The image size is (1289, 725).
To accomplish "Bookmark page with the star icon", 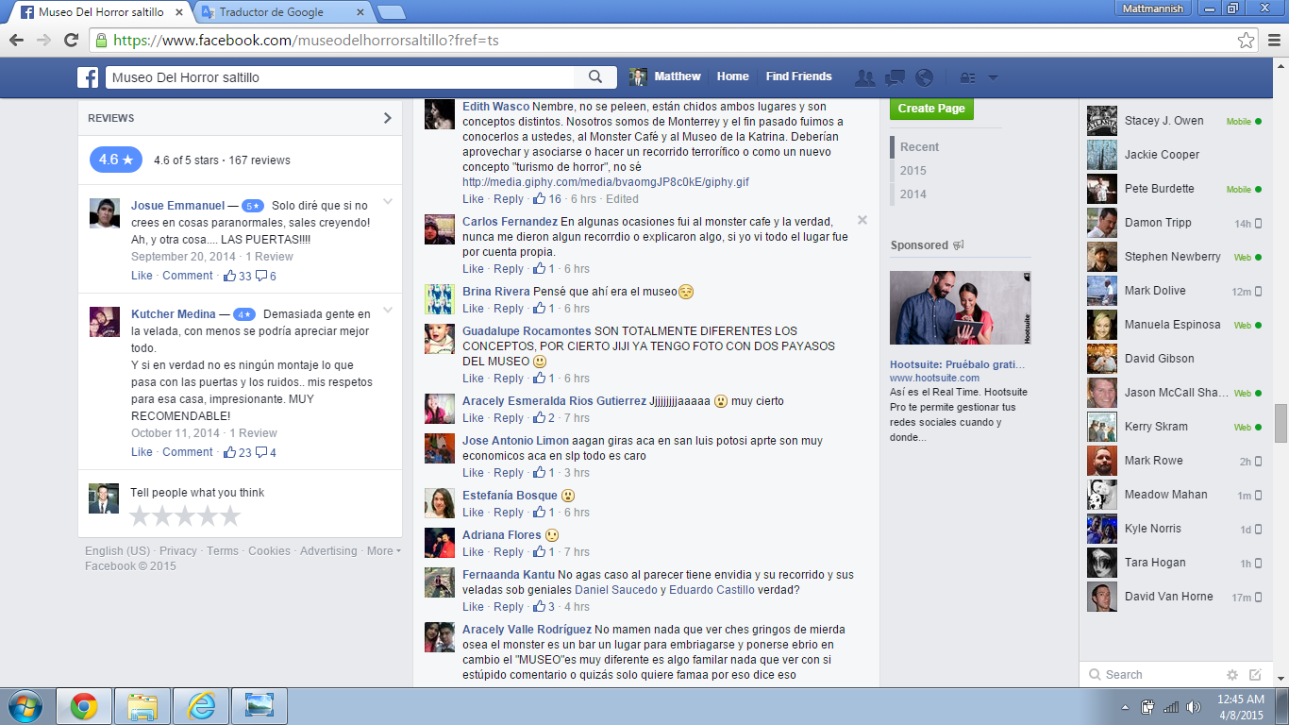I will 1247,40.
